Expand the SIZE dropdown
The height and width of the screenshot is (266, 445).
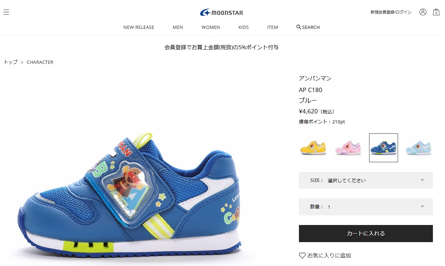[x=366, y=180]
